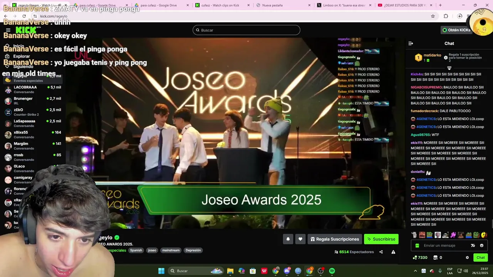
Task: Collapse the chat panel icon
Action: [x=411, y=43]
